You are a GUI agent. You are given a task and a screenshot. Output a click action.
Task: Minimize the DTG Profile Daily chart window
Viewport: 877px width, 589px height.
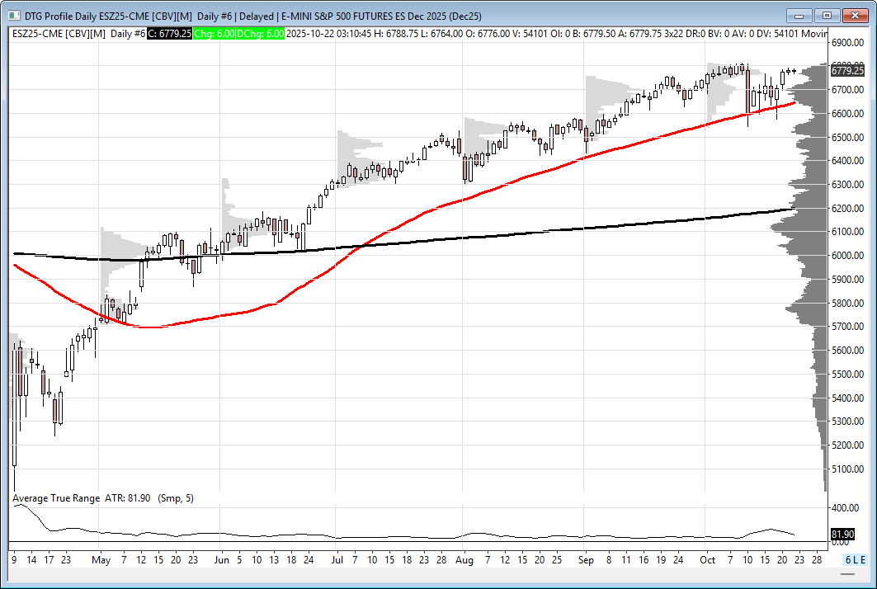(799, 16)
